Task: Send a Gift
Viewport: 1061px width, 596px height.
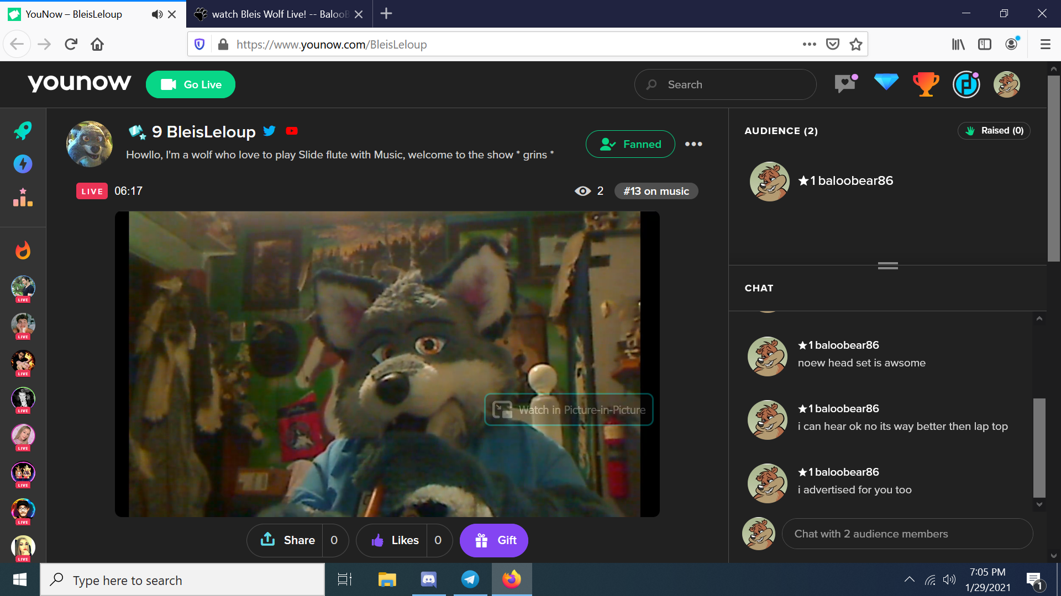Action: point(494,540)
